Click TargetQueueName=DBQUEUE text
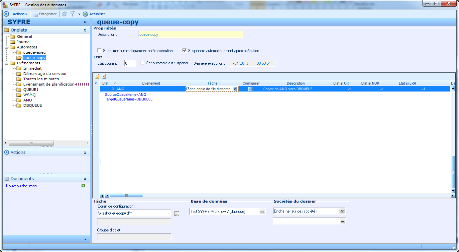This screenshot has width=459, height=252. pyautogui.click(x=129, y=99)
